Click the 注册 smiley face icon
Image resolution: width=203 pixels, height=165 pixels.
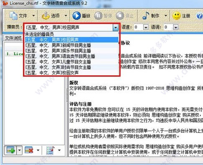click(x=177, y=16)
